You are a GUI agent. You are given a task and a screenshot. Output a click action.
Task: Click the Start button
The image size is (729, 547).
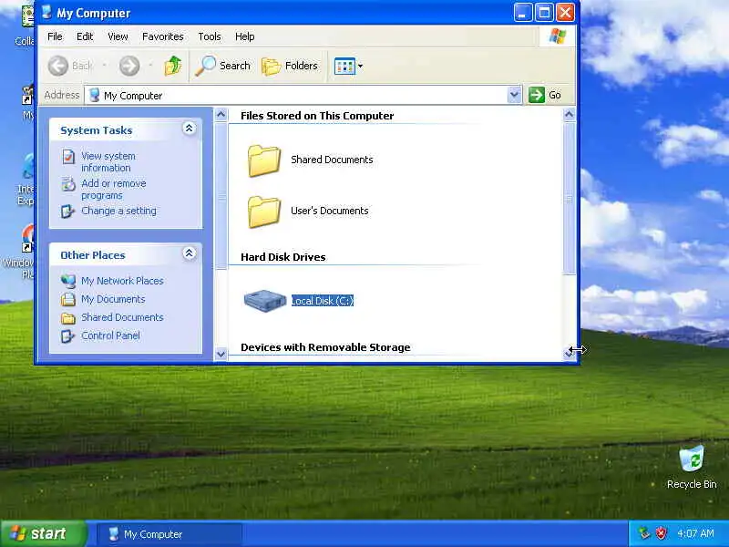click(x=44, y=533)
